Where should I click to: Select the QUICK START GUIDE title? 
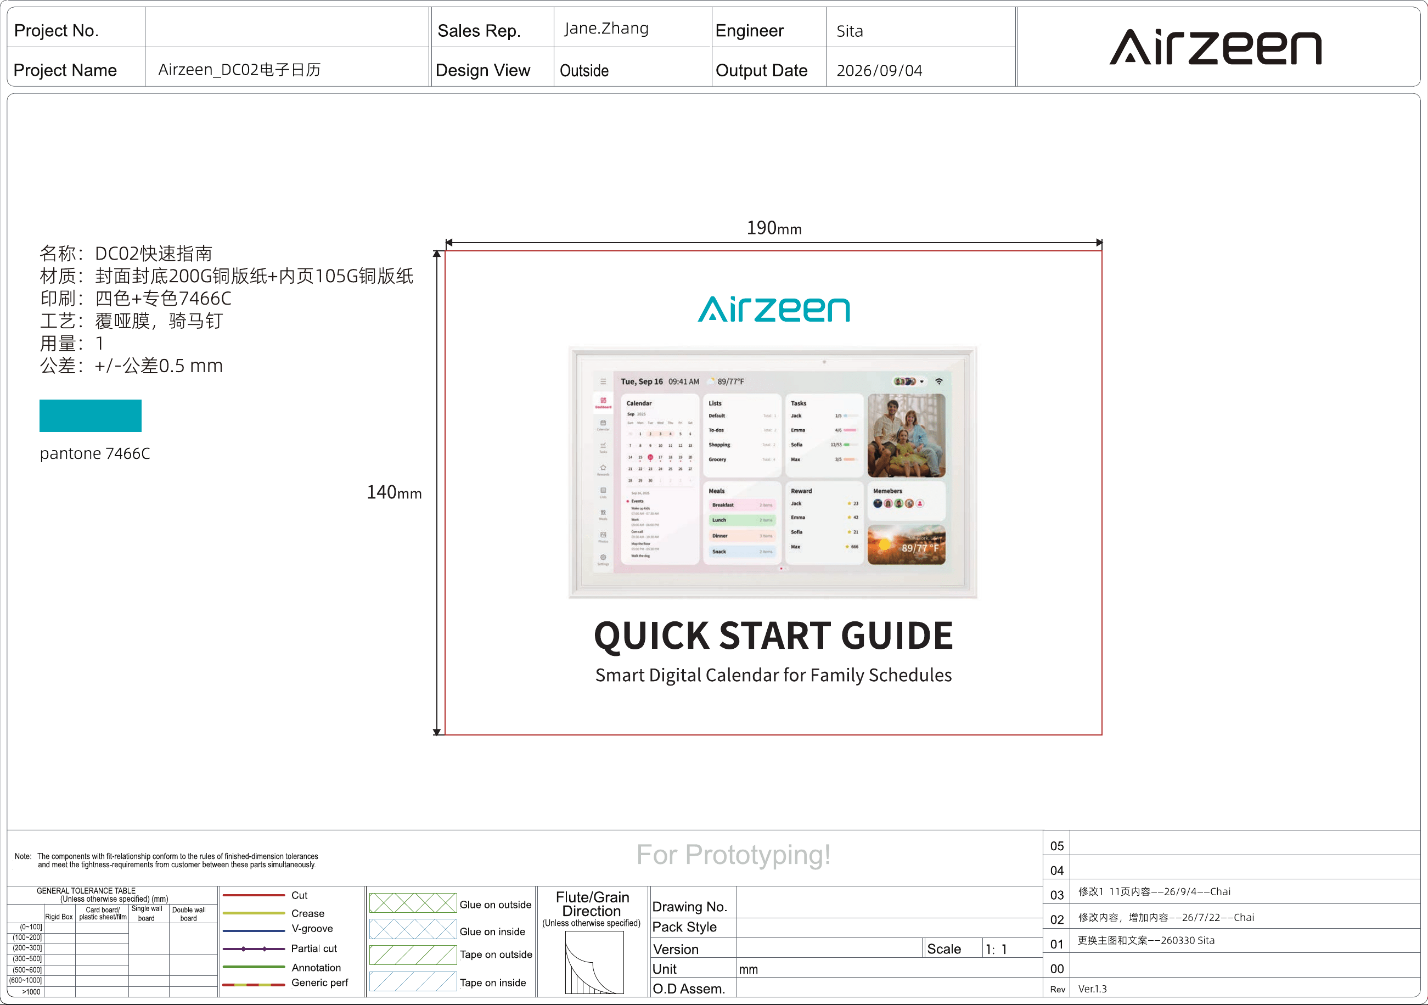click(773, 637)
